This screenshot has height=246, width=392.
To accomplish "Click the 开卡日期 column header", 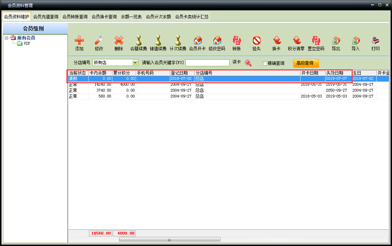I will point(313,73).
